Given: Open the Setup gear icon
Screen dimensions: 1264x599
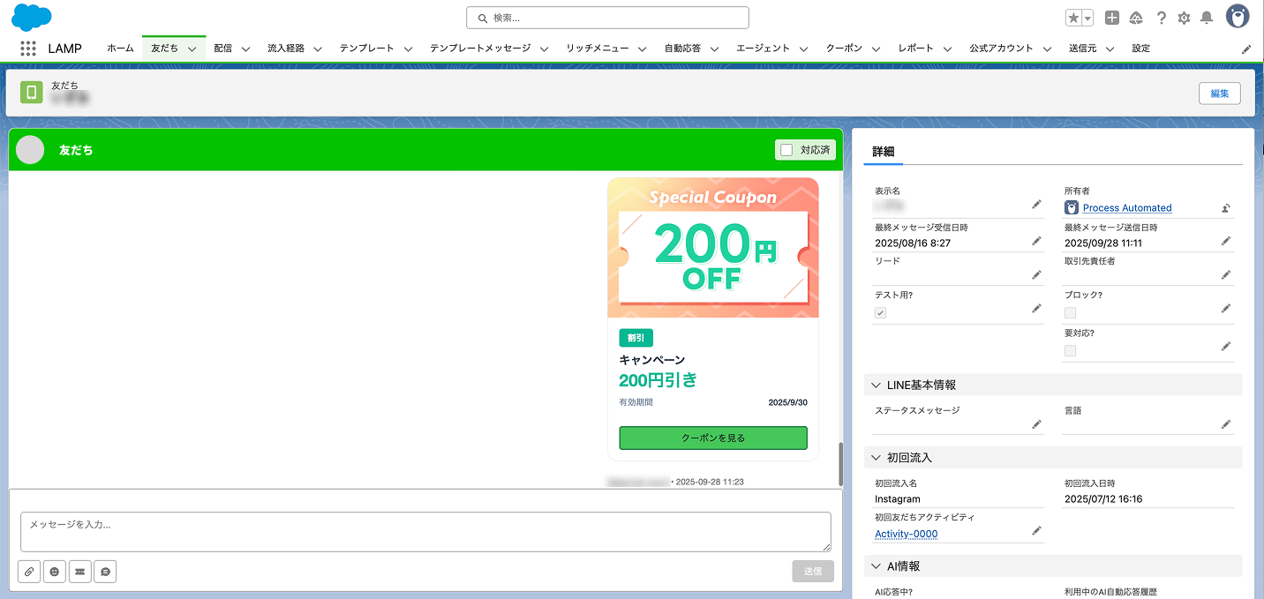Looking at the screenshot, I should (1184, 18).
